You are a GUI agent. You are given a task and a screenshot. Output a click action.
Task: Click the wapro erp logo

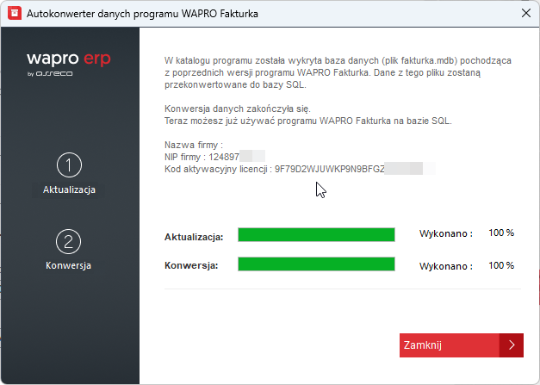pos(69,59)
